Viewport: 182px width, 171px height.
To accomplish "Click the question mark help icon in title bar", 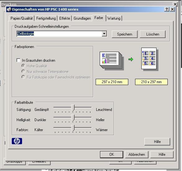I will coord(167,9).
